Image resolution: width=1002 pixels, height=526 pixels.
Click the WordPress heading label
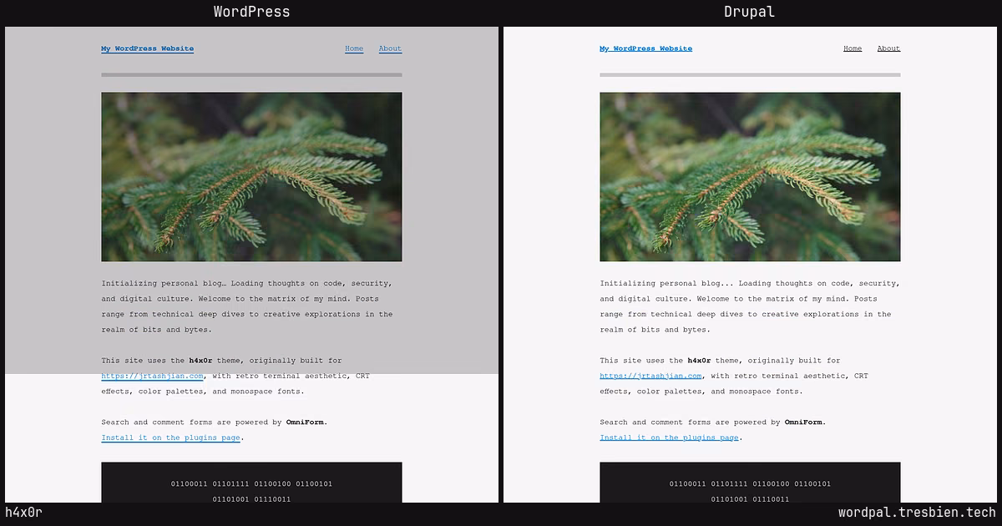(x=251, y=12)
